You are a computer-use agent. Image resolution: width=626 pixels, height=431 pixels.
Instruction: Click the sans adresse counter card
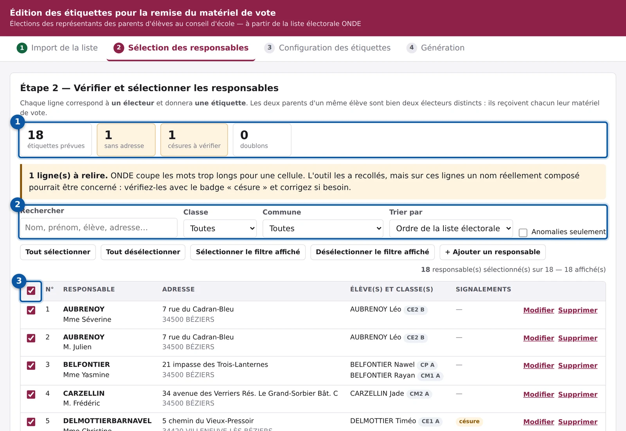point(126,140)
